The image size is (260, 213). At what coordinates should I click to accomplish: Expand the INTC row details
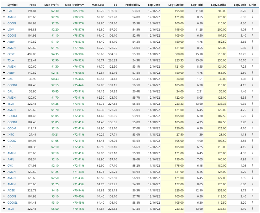click(4, 134)
